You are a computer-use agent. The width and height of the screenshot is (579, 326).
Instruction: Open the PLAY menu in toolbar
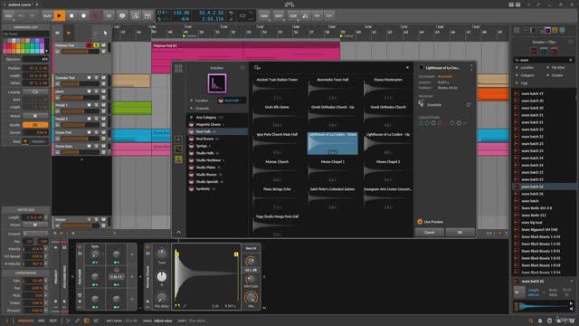tap(47, 16)
